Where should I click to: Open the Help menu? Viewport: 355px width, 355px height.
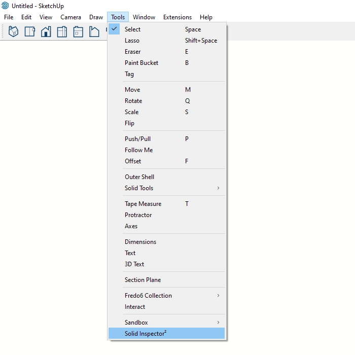click(206, 17)
